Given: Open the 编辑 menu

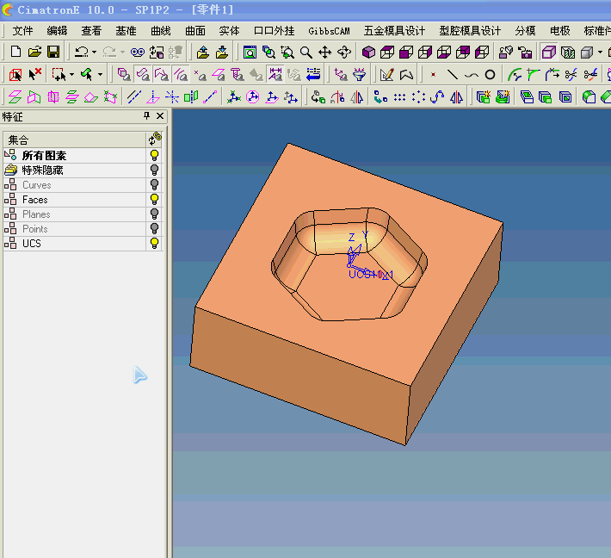Looking at the screenshot, I should [x=57, y=31].
